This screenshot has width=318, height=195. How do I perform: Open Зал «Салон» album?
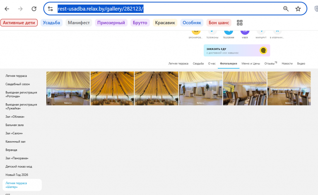[x=14, y=134]
